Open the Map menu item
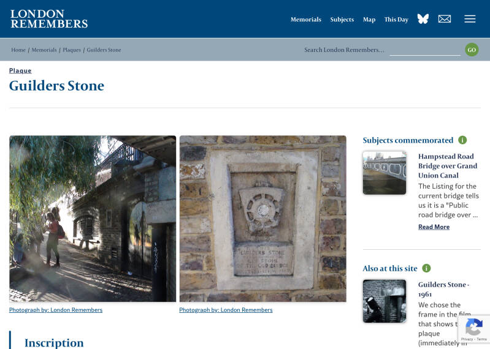This screenshot has width=490, height=349. click(369, 20)
